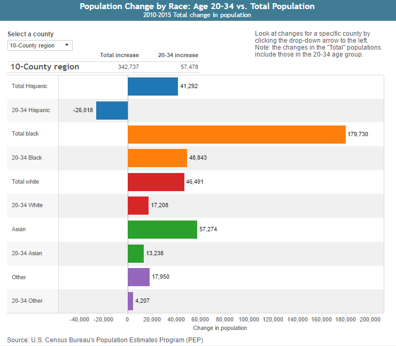This screenshot has width=396, height=346.
Task: Open the Select a county dropdown
Action: 40,45
